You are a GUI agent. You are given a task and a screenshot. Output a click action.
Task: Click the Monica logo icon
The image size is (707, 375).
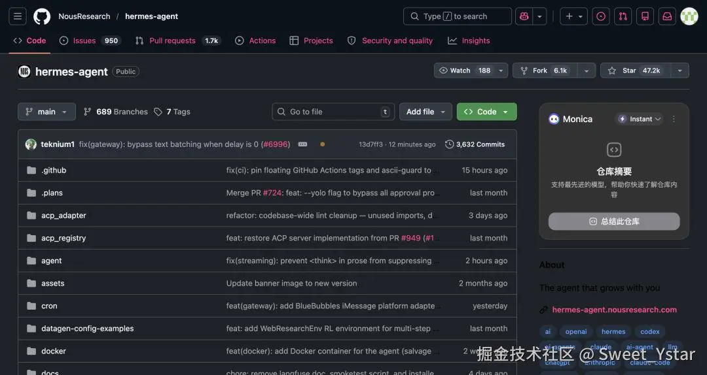(554, 119)
